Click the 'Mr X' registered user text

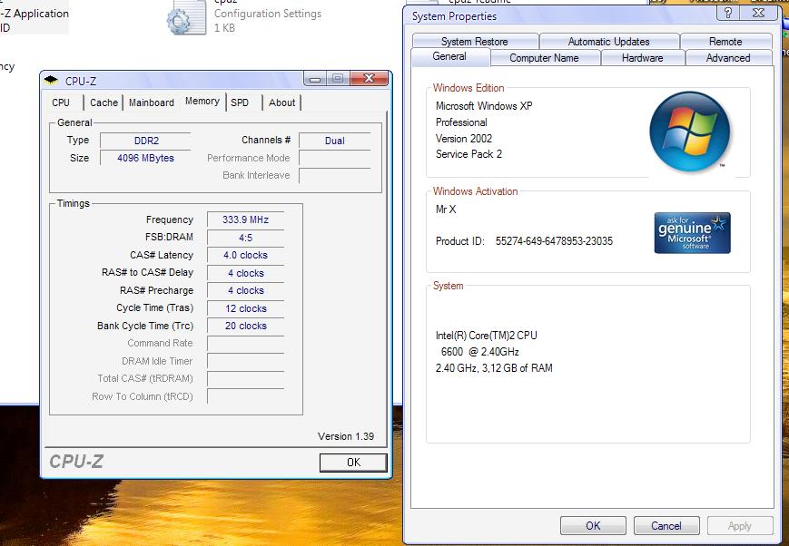coord(446,210)
